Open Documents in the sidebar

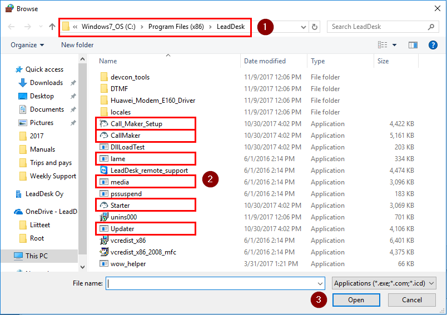point(41,109)
